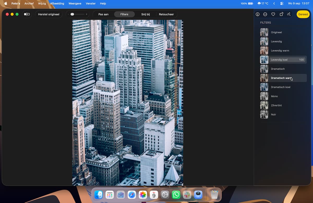Choose the Levendig filter thumbnail
Image resolution: width=313 pixels, height=203 pixels.
tap(264, 41)
